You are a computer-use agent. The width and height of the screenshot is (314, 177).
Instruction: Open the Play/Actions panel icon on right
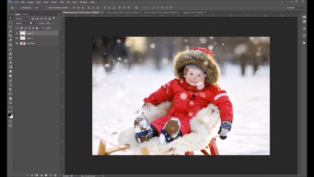[x=304, y=43]
